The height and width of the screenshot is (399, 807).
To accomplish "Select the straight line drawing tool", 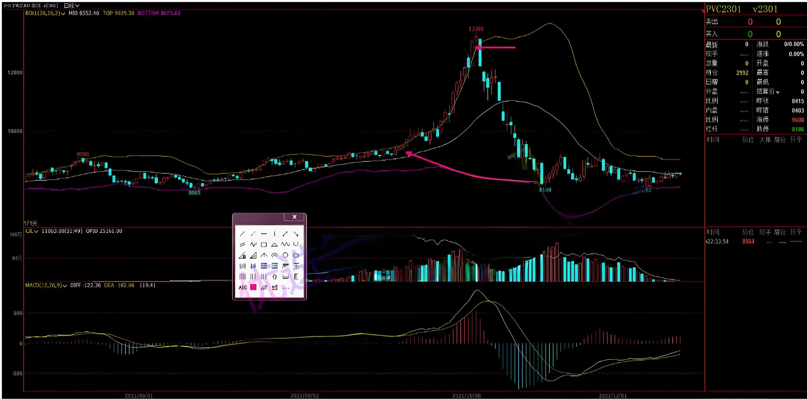I will point(242,234).
